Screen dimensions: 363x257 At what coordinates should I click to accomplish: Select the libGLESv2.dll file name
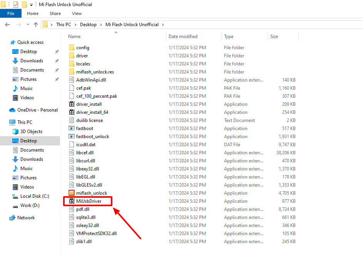coord(89,185)
